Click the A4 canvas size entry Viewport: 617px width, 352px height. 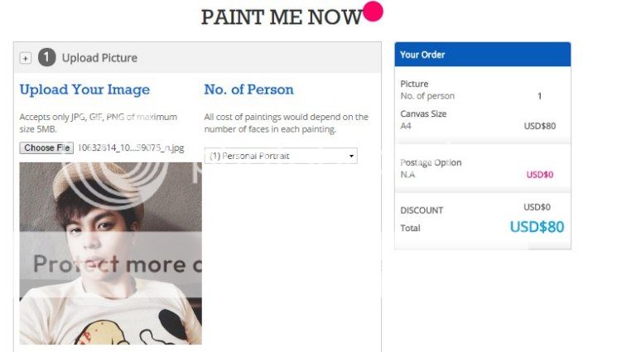pyautogui.click(x=406, y=127)
